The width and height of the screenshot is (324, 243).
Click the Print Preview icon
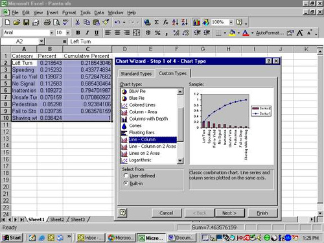pyautogui.click(x=56, y=22)
